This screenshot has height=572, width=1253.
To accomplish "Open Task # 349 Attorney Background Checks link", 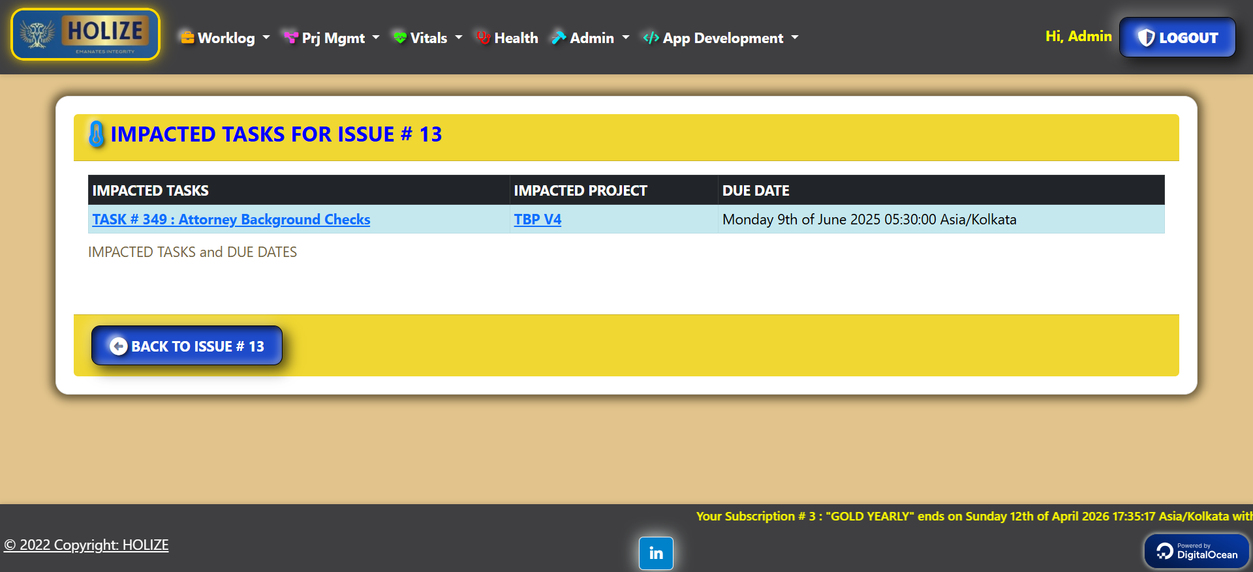I will click(231, 220).
